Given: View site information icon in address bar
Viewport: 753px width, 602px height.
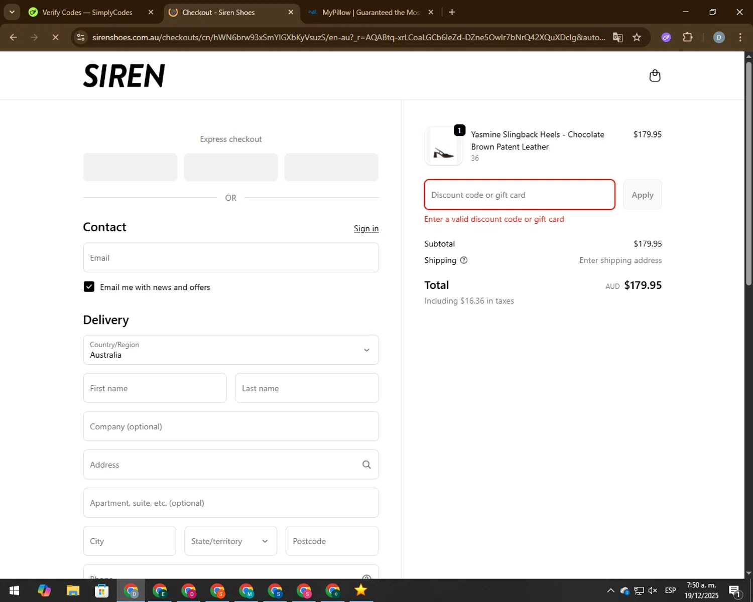Looking at the screenshot, I should pyautogui.click(x=81, y=37).
